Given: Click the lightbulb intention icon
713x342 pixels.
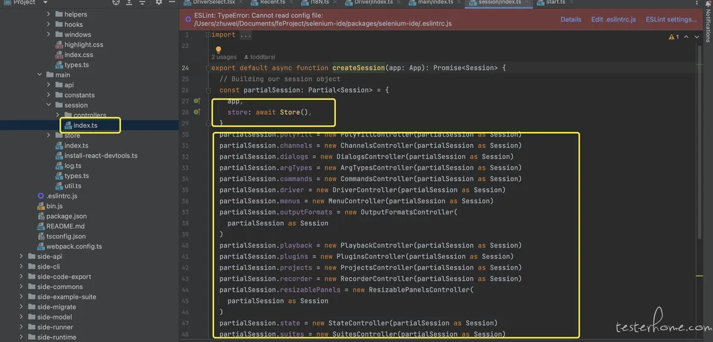Looking at the screenshot, I should 219,50.
